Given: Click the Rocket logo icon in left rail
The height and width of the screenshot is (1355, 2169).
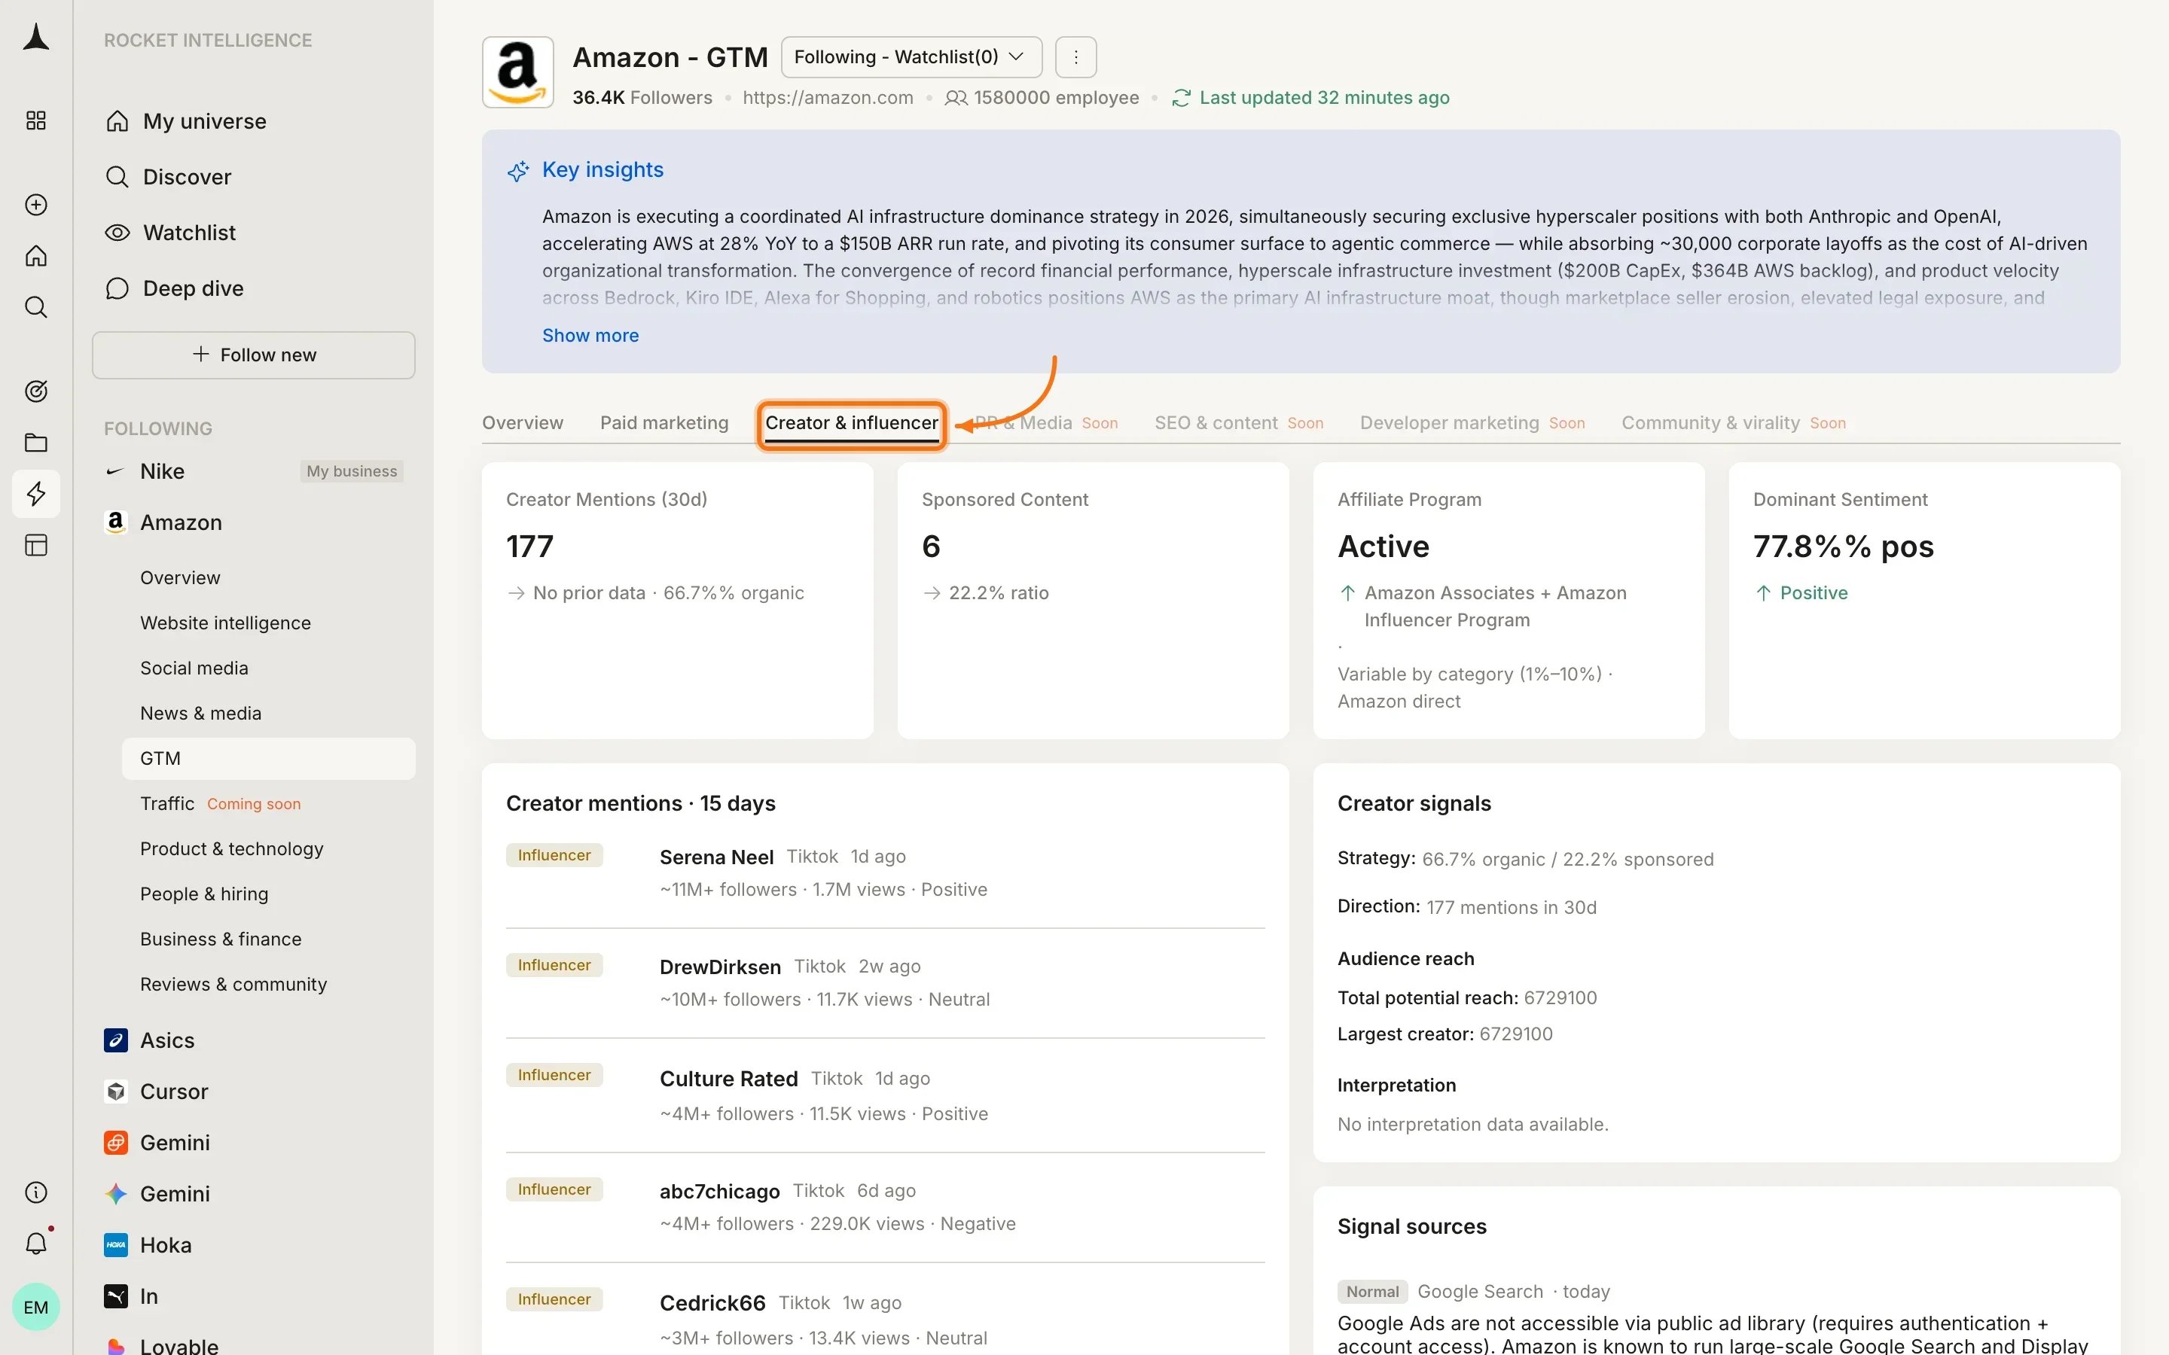Looking at the screenshot, I should click(36, 38).
